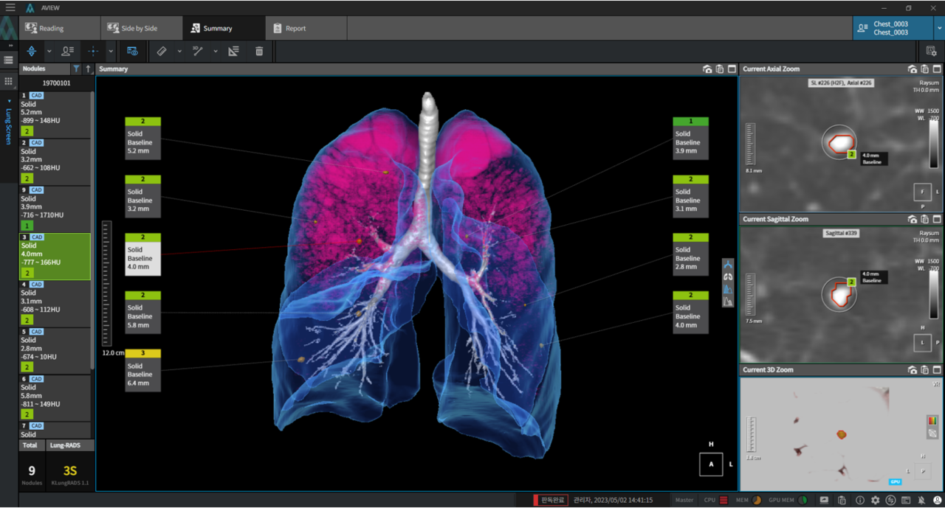Image resolution: width=945 pixels, height=508 pixels.
Task: Select nodule 4 Solid 3.1mm in list
Action: [55, 304]
